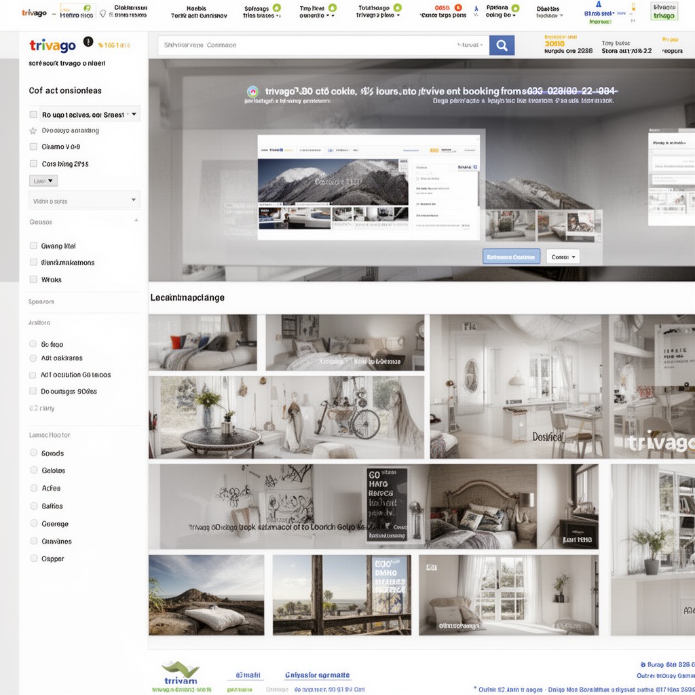Click the blue 'A' icon above 'Btrob ssel'
This screenshot has height=695, width=695.
coord(599,5)
